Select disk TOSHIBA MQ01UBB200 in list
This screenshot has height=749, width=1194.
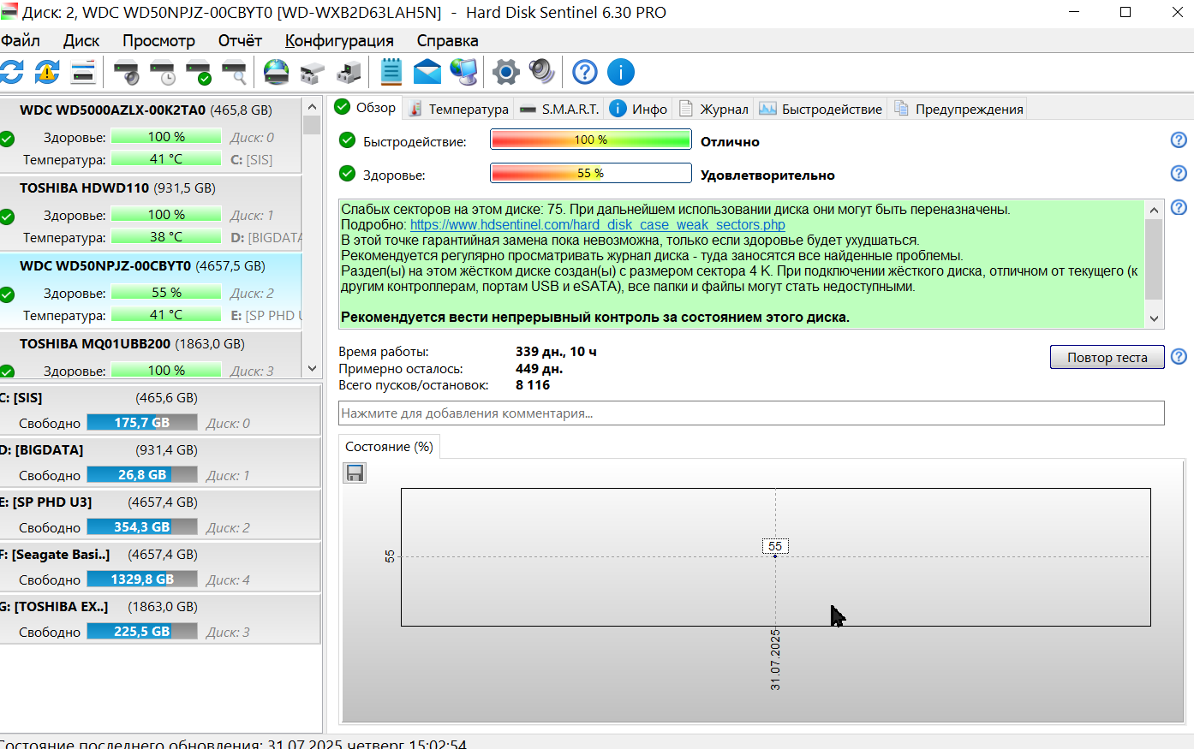pyautogui.click(x=150, y=354)
